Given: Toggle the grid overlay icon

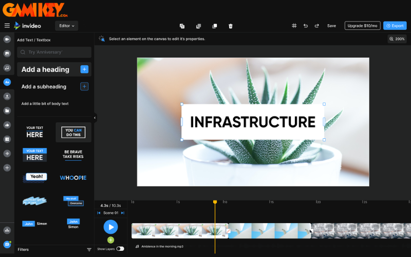Looking at the screenshot, I should click(x=294, y=26).
